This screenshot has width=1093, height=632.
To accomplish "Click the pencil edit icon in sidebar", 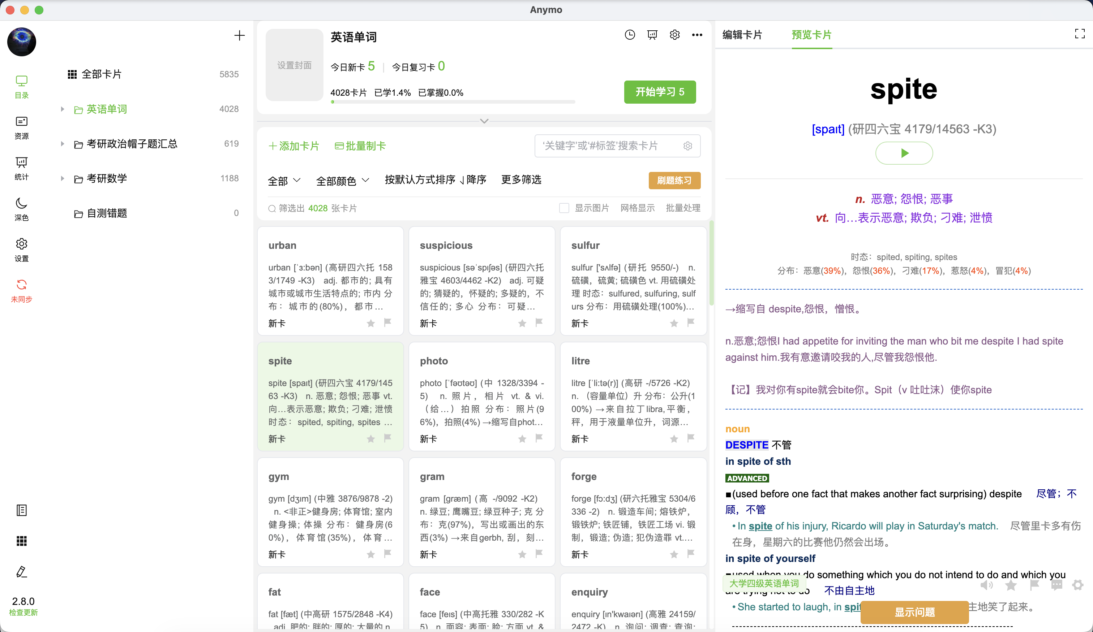I will (21, 572).
